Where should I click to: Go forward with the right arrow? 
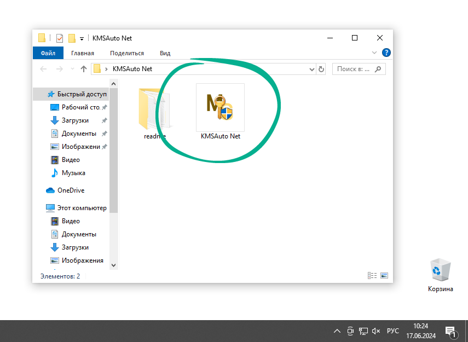(x=60, y=69)
